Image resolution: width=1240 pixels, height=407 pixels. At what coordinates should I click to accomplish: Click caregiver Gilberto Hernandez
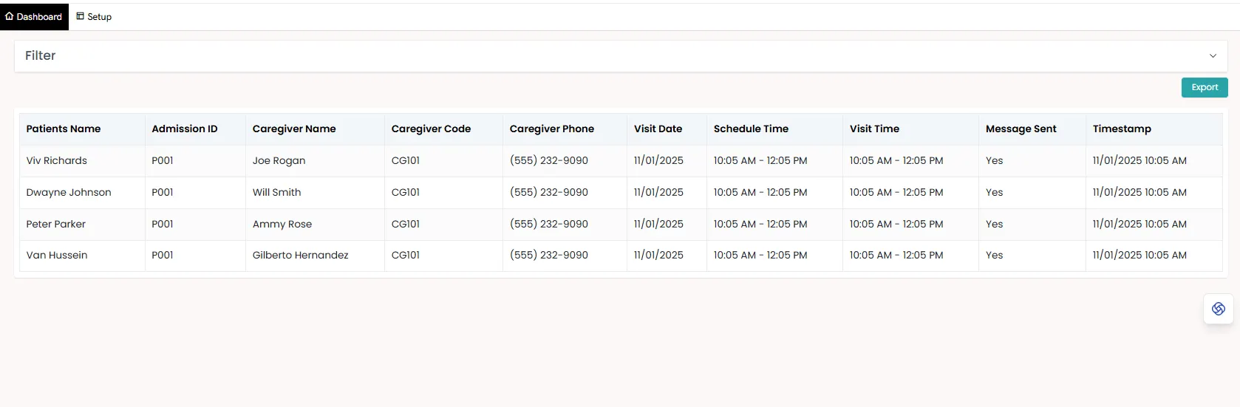[x=300, y=255]
